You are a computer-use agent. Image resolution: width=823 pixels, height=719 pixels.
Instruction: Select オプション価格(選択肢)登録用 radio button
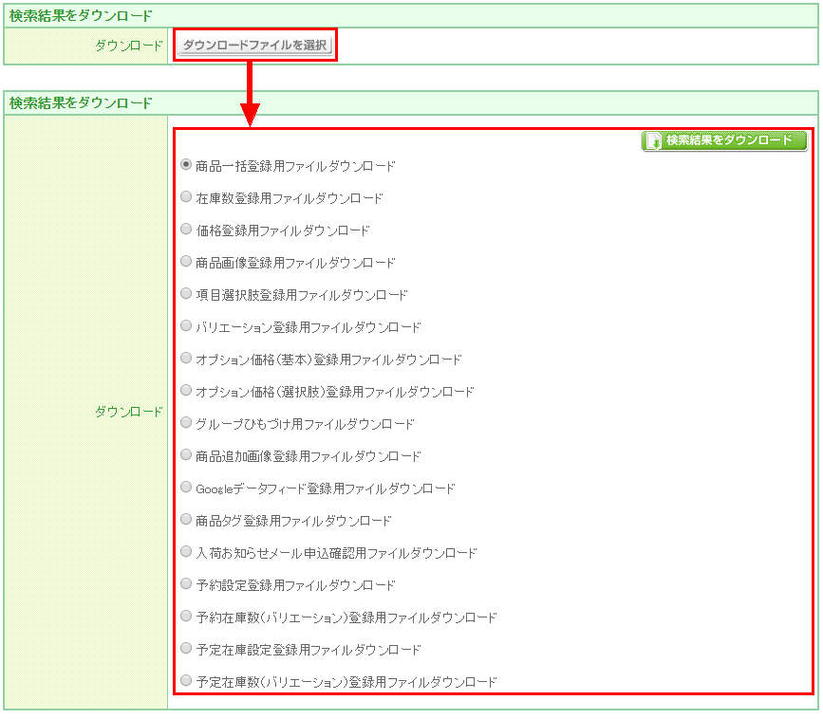[186, 390]
